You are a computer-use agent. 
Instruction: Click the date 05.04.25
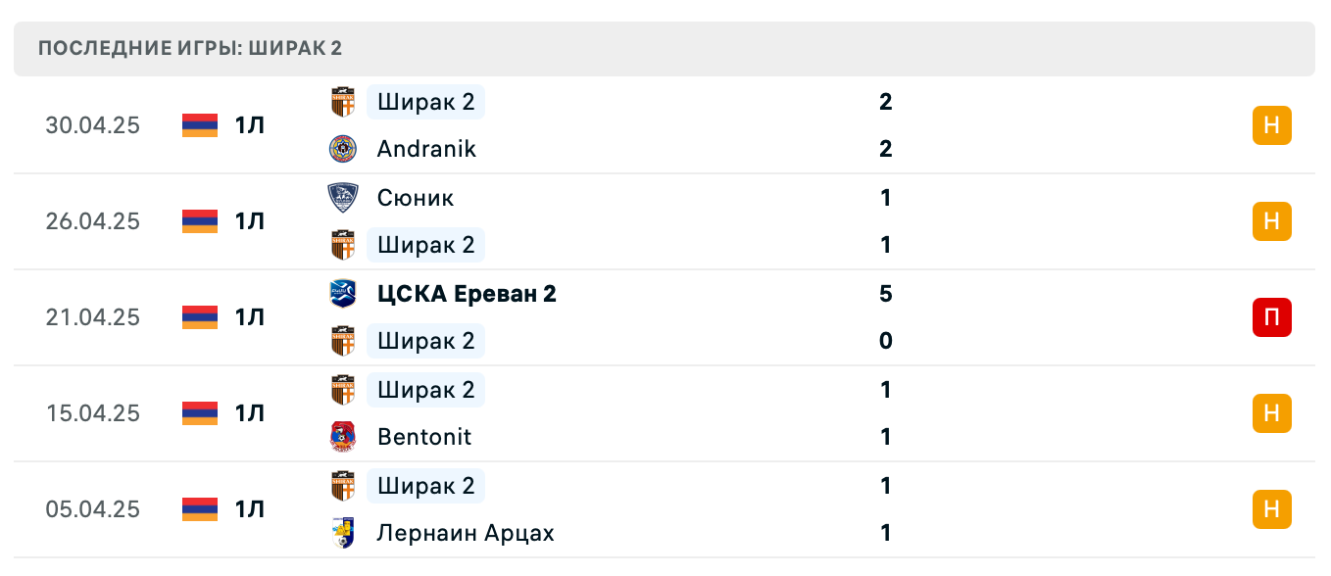(x=93, y=509)
